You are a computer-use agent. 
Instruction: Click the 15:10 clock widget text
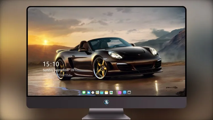pyautogui.click(x=51, y=64)
